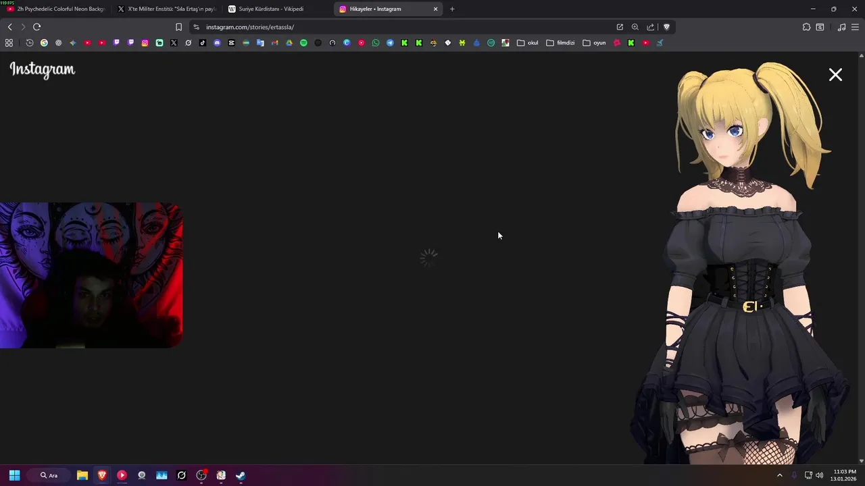Click the webcam overlay thumbnail
Screen dimensions: 865x486
(x=91, y=275)
